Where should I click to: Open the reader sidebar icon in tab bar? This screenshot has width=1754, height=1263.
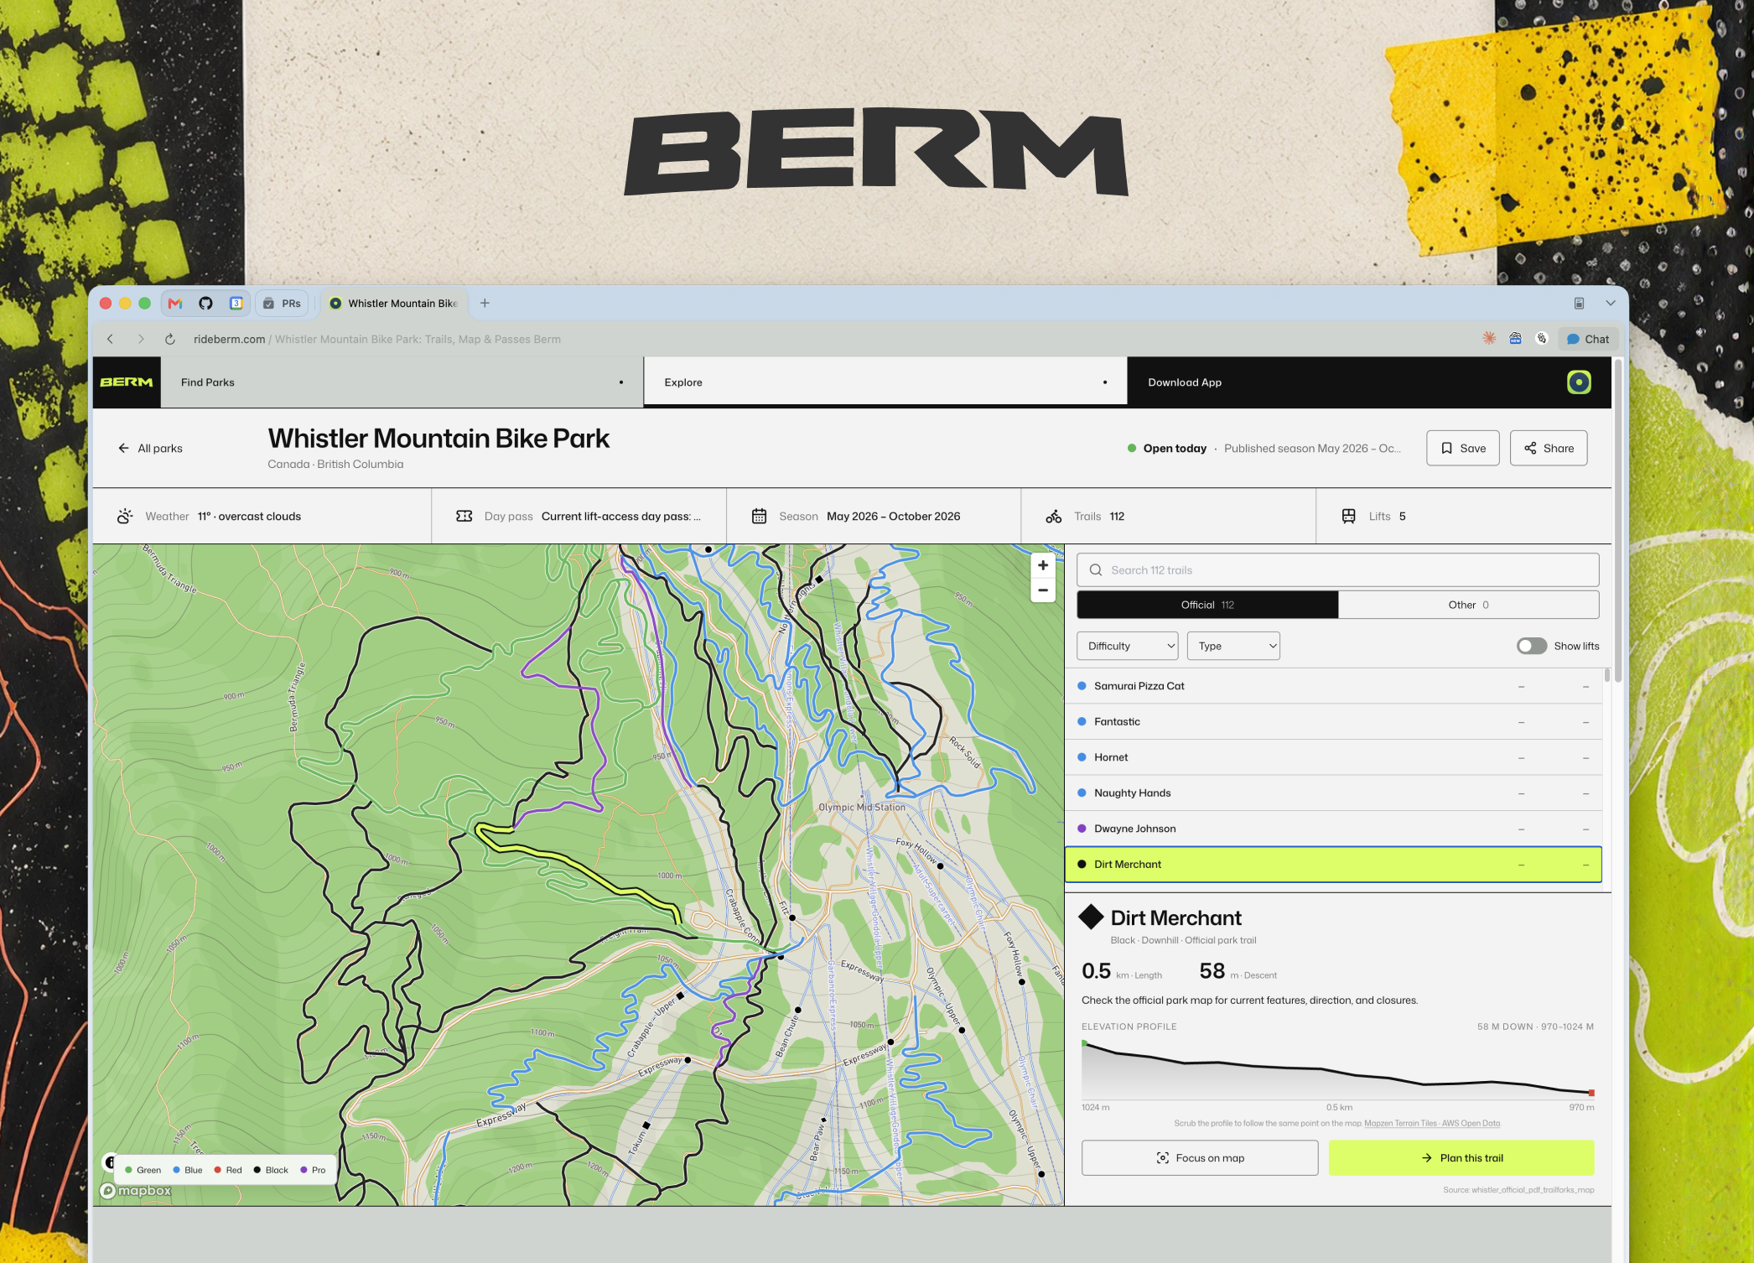tap(1579, 304)
